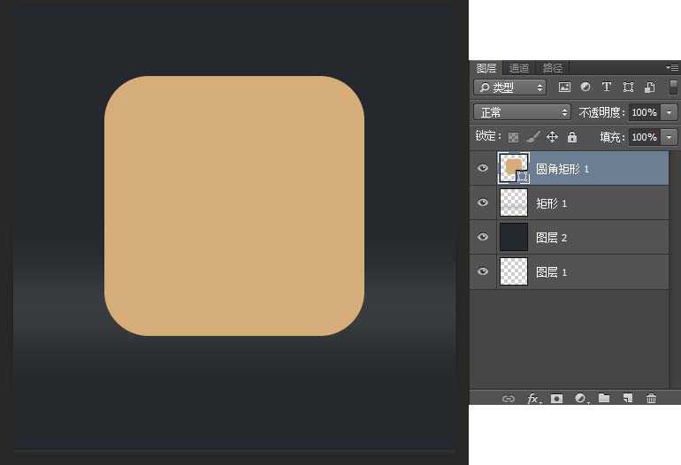Toggle the layer filter on/off switch
This screenshot has height=465, width=681.
(x=673, y=88)
